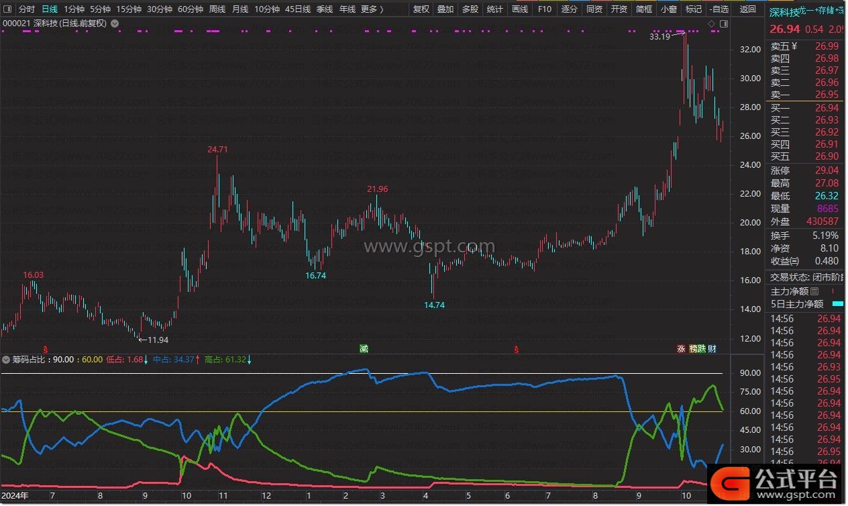Viewport: 848px width, 506px height.
Task: Click the green 减 marker under the chart
Action: click(364, 348)
